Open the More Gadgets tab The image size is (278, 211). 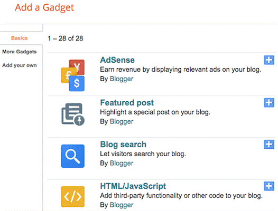(x=20, y=52)
